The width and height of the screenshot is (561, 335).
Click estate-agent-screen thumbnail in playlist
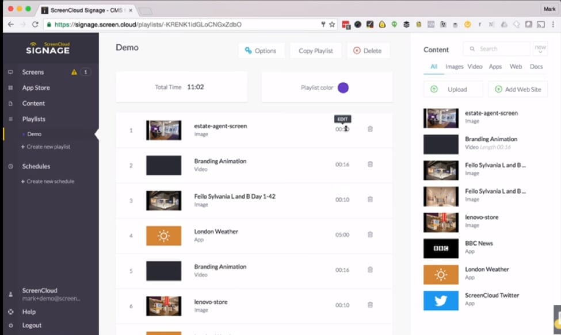[163, 130]
